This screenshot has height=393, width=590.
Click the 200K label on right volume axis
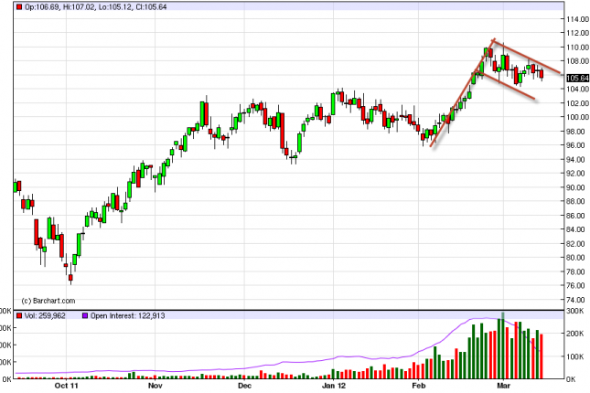(575, 334)
